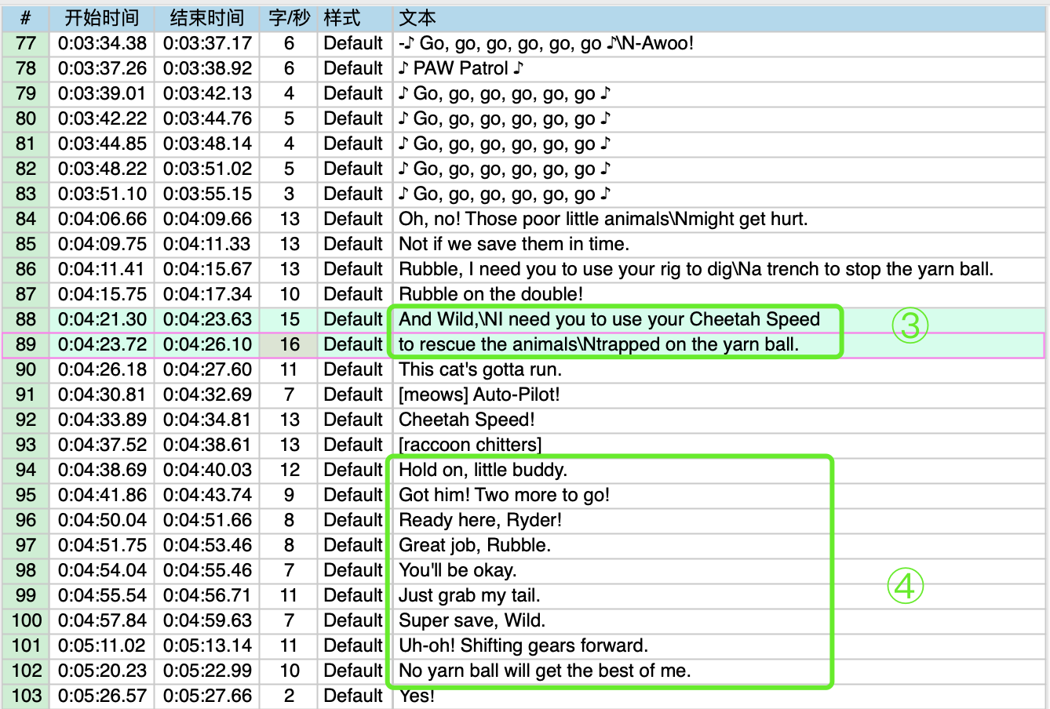
Task: Click the 结束时间 column header
Action: click(207, 18)
